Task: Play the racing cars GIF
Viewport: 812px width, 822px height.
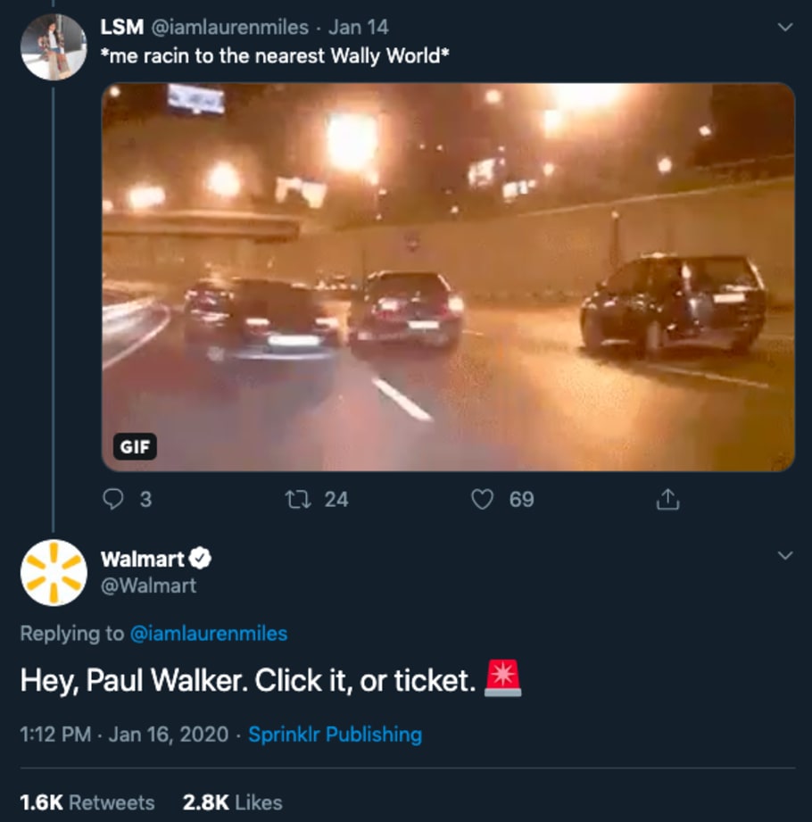Action: [x=448, y=277]
